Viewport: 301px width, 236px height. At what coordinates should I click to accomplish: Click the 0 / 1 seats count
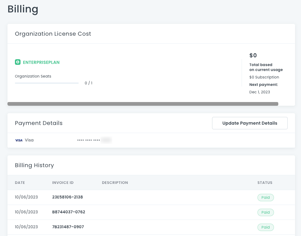pos(88,83)
